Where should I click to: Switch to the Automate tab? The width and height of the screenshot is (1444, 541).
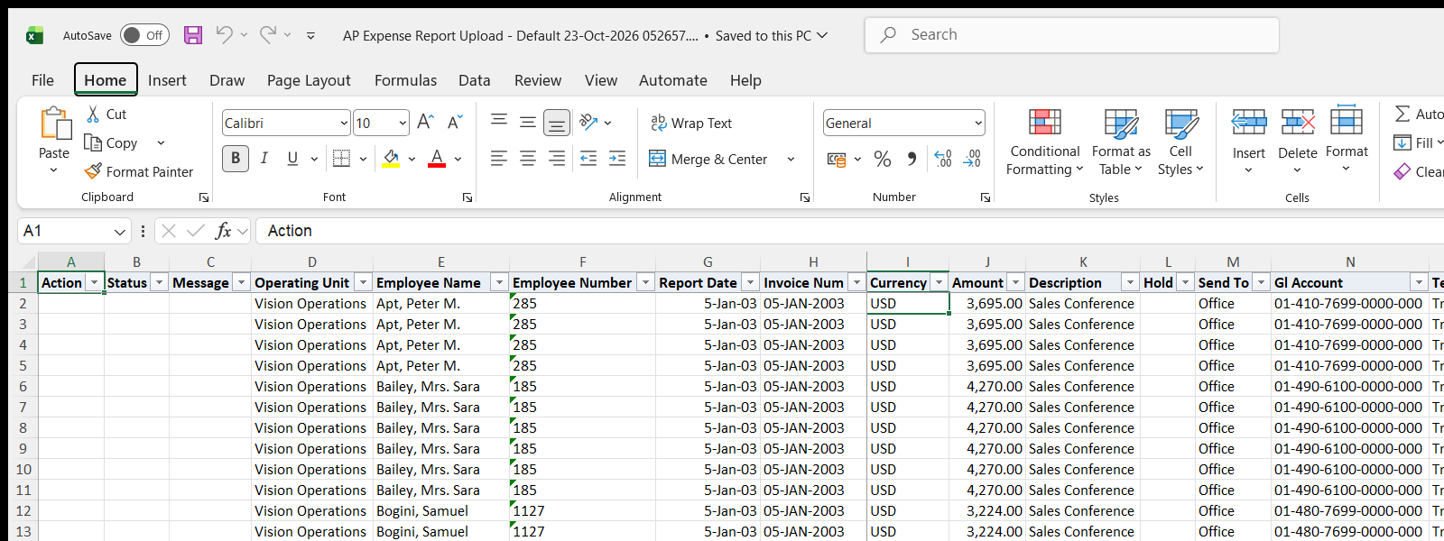pos(673,80)
